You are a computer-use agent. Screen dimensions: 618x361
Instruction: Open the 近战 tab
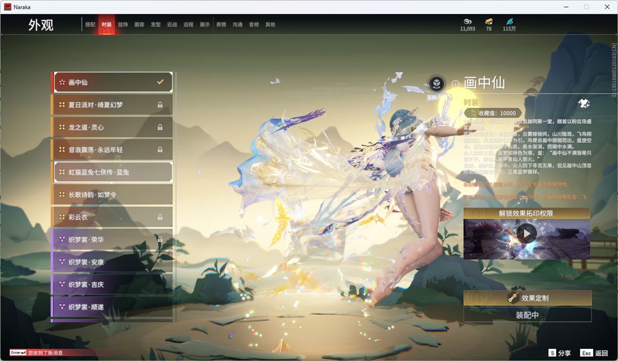tap(172, 24)
